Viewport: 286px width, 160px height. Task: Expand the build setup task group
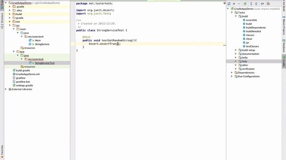coord(236,50)
